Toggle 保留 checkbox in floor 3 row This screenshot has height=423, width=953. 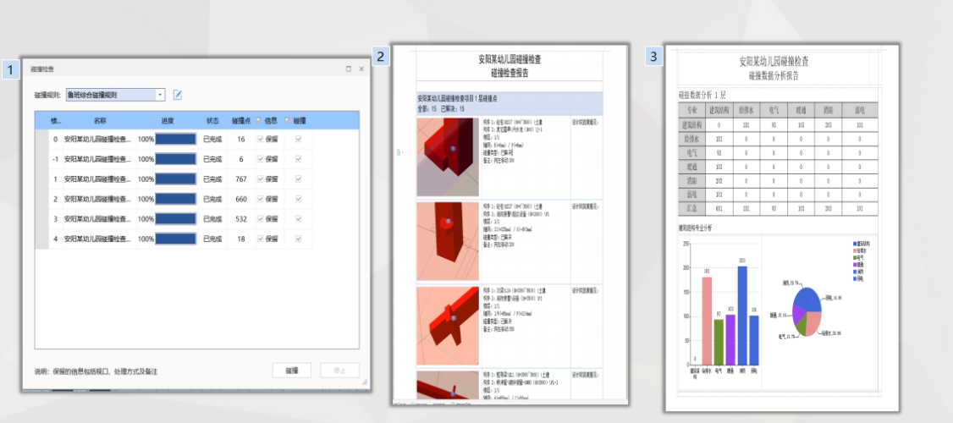click(261, 219)
